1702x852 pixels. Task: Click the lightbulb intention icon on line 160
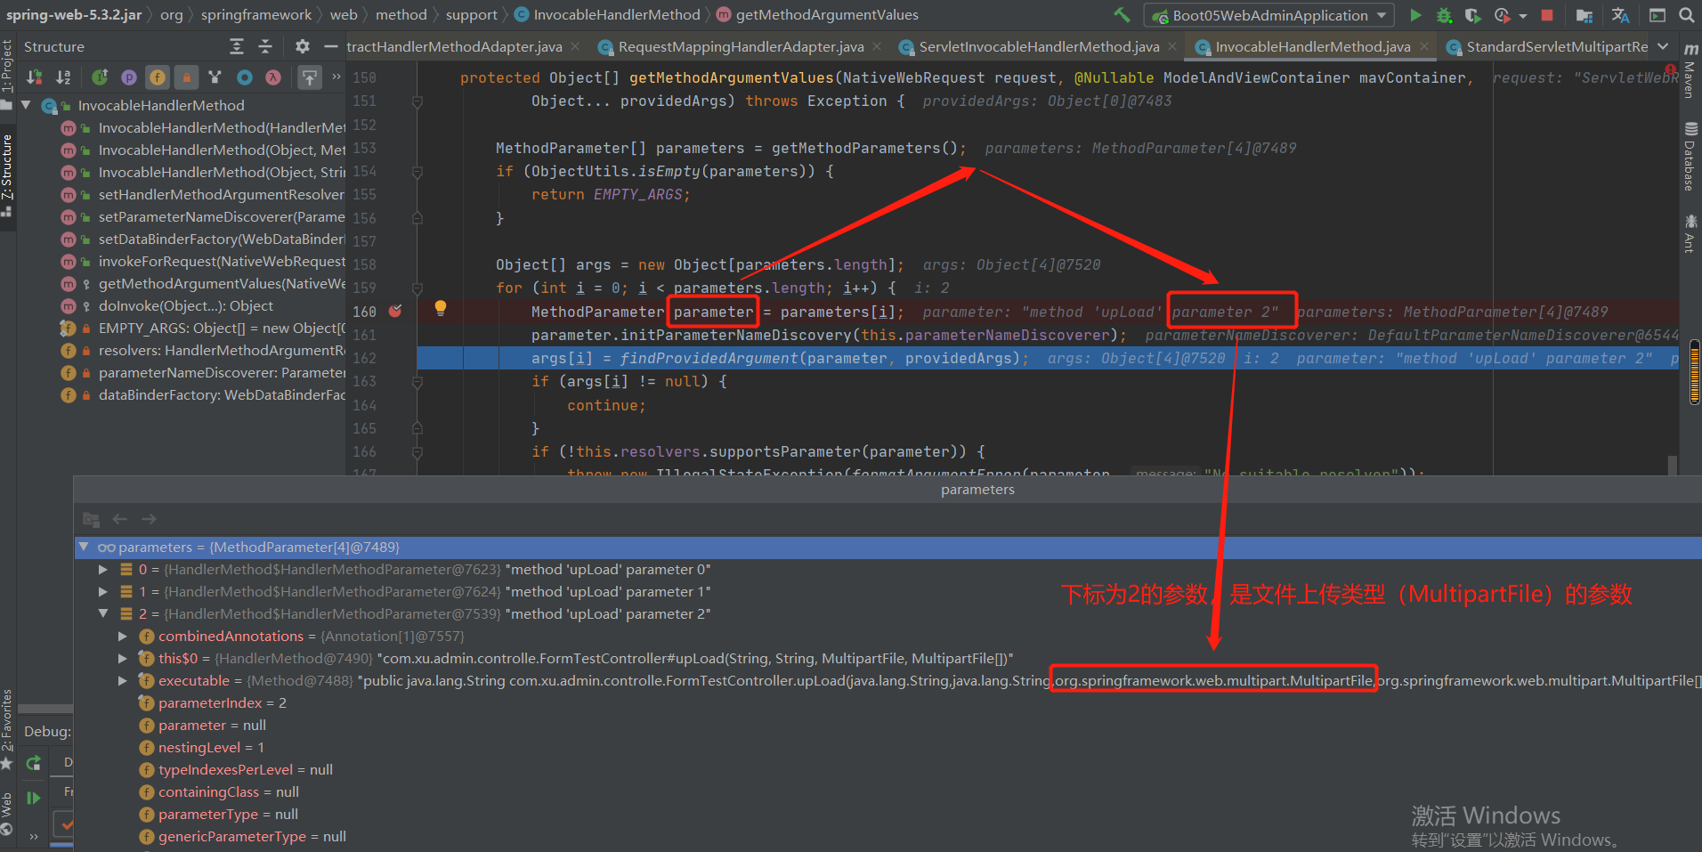[x=440, y=308]
